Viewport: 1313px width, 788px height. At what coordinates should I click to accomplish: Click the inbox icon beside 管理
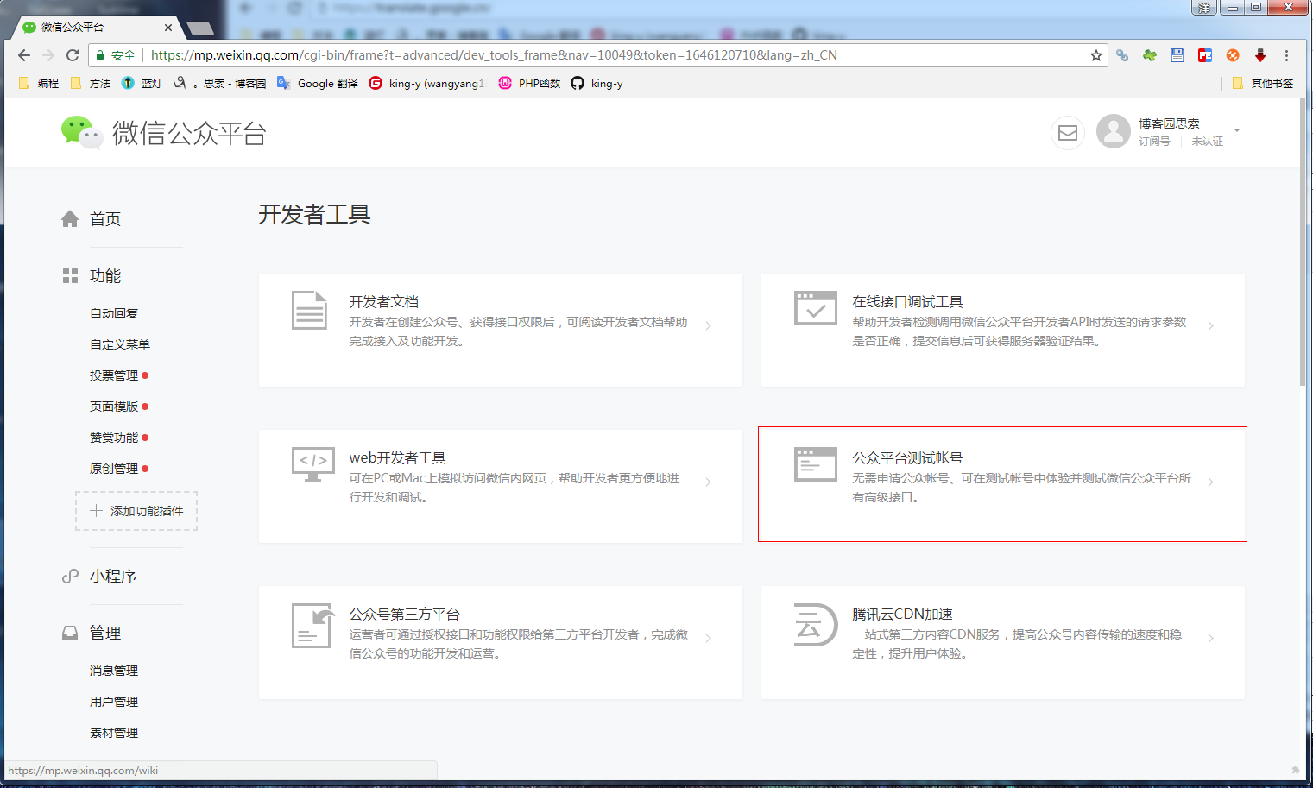[x=70, y=634]
